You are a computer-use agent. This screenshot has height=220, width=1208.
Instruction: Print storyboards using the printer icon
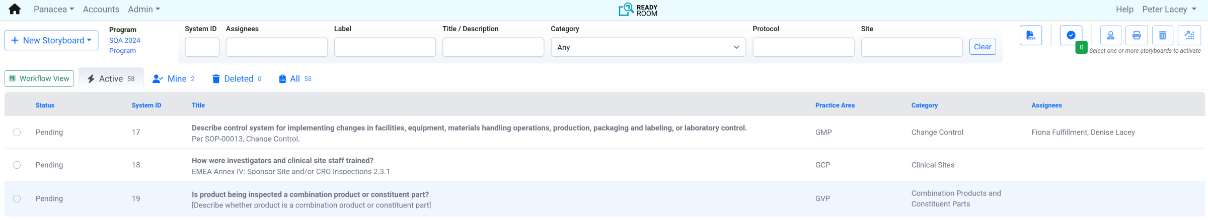click(x=1137, y=35)
